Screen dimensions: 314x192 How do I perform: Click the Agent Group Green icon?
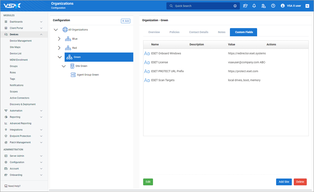click(x=73, y=75)
